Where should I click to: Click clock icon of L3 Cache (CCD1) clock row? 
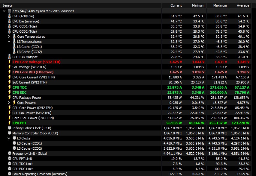[x=14, y=143]
